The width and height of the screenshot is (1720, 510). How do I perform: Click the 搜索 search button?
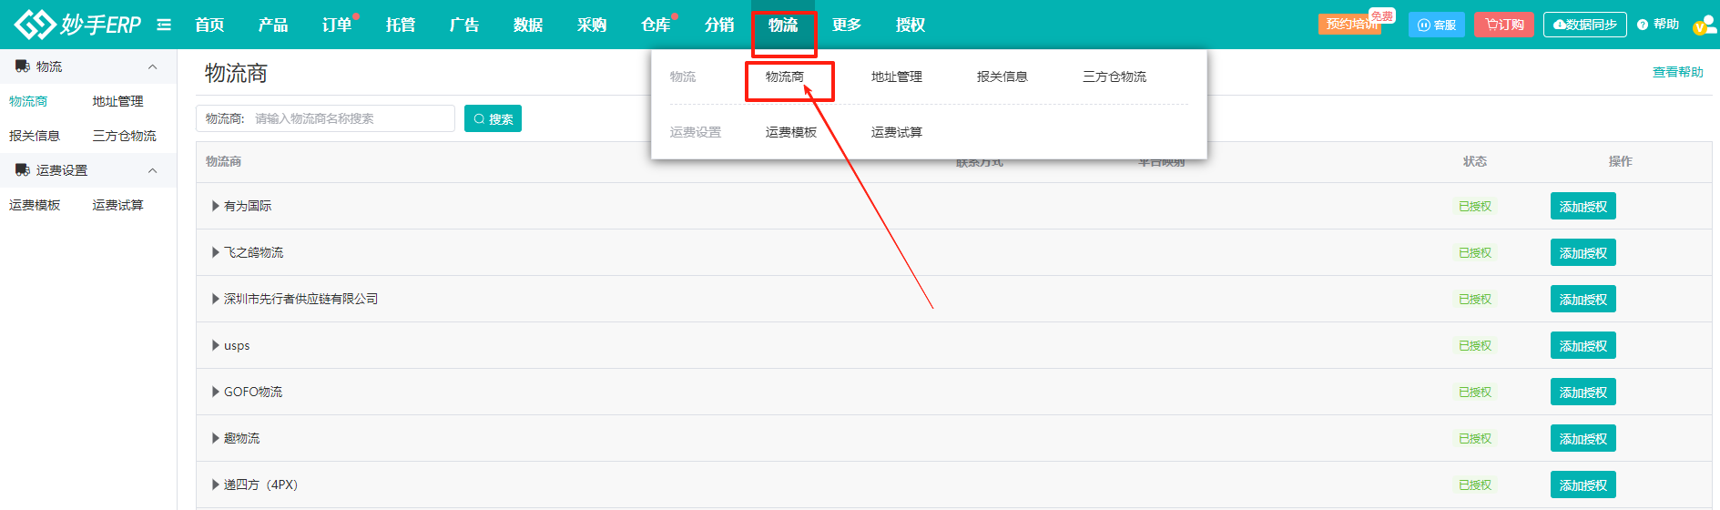click(x=493, y=118)
